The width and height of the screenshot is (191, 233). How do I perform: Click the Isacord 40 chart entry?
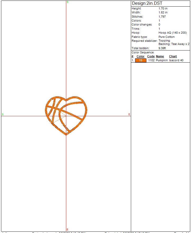(x=176, y=60)
